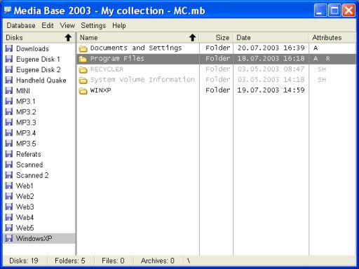Click the Downloads disk icon
This screenshot has height=269, width=359.
coord(9,48)
